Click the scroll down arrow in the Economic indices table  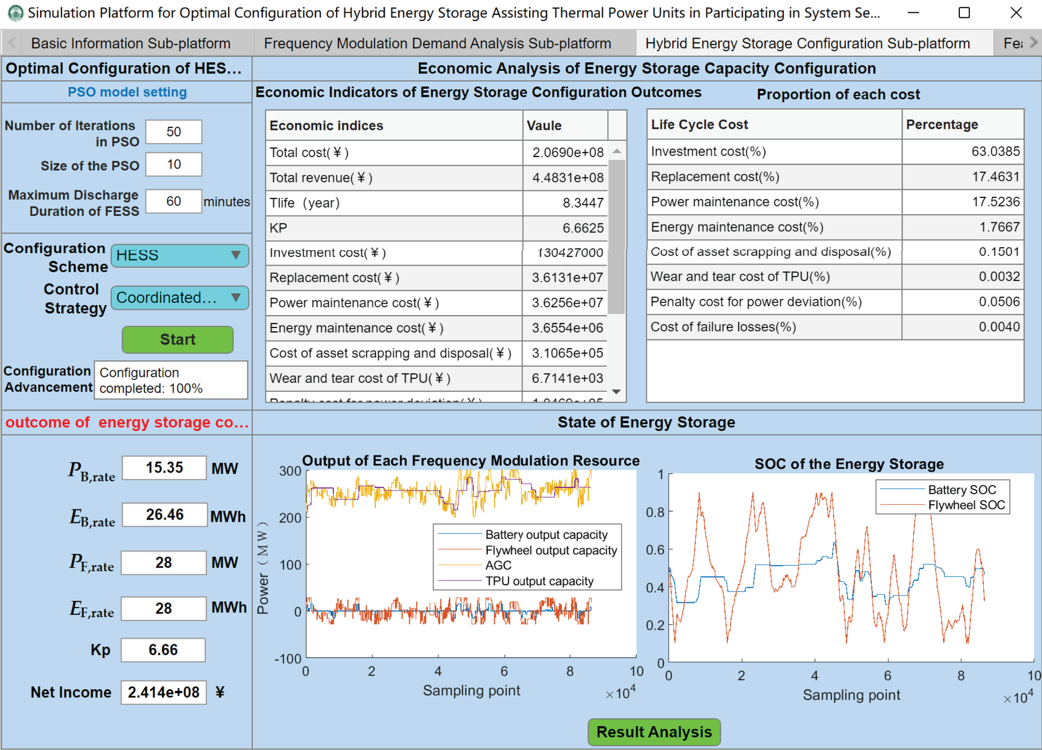617,392
